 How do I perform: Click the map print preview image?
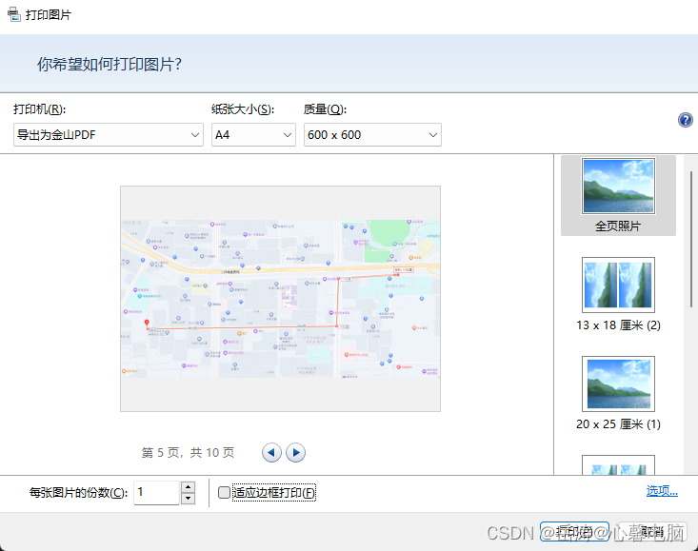click(281, 299)
